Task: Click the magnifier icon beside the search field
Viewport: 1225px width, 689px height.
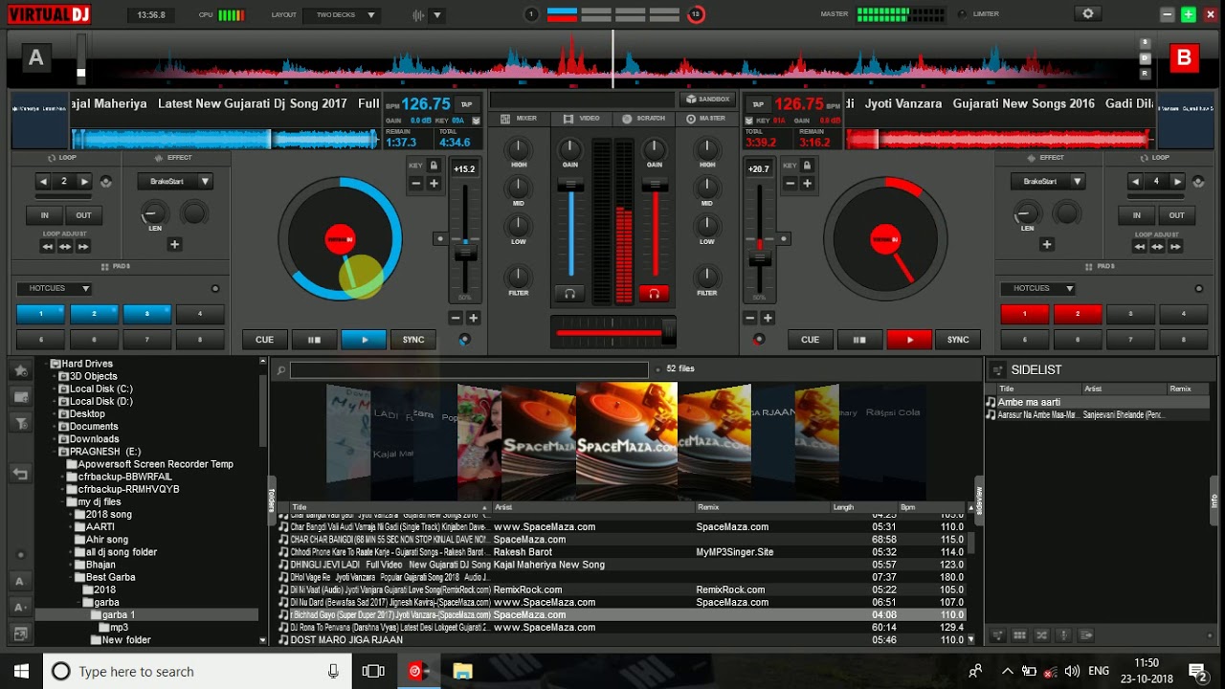Action: [x=280, y=369]
